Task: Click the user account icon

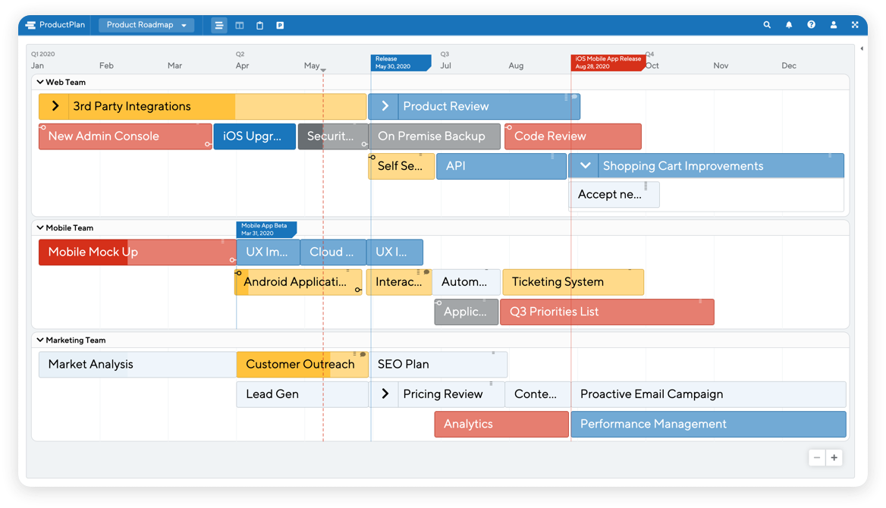Action: (x=833, y=24)
